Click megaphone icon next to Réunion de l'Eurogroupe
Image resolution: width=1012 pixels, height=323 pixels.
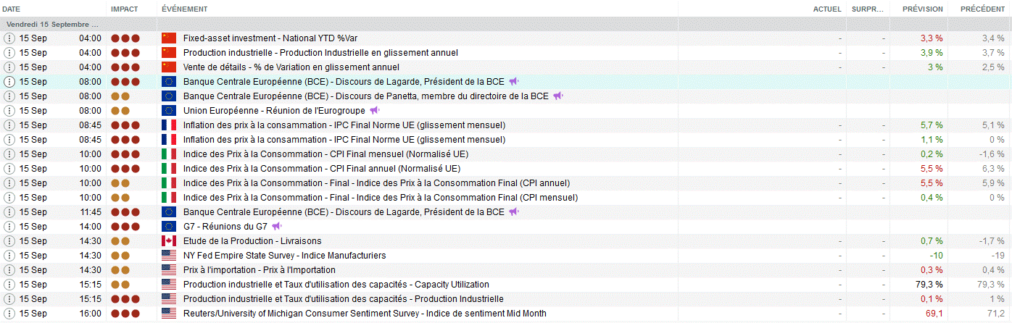click(374, 110)
